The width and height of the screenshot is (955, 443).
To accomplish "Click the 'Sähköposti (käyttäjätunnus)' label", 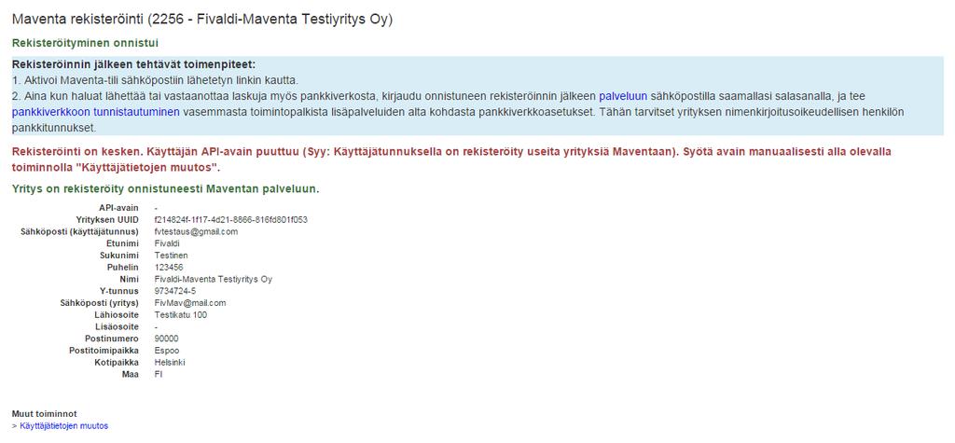I will point(80,231).
